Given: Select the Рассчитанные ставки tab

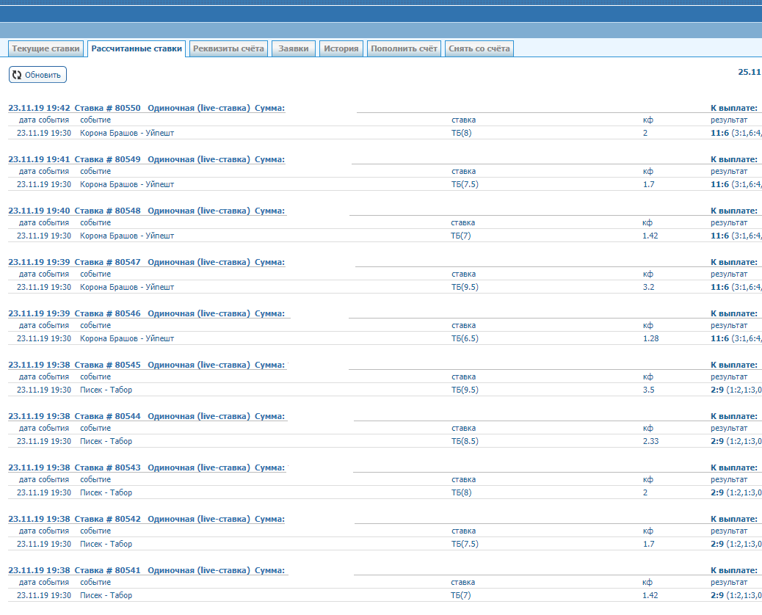Looking at the screenshot, I should tap(137, 49).
